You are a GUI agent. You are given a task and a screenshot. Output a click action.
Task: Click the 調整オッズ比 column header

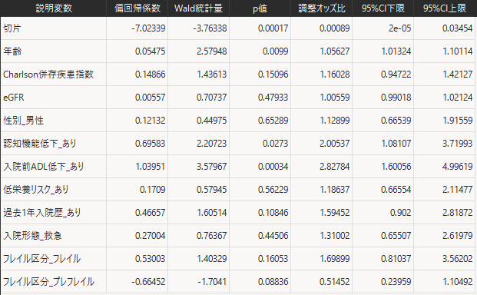tap(322, 8)
